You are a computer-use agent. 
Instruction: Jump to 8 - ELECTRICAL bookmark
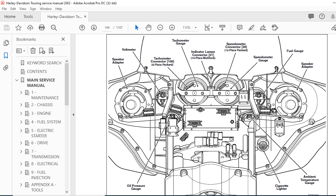coord(45,164)
